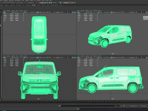Click Lock Camera in the top view panel
Image resolution: width=148 pixels, height=111 pixels.
[x=6, y=12]
